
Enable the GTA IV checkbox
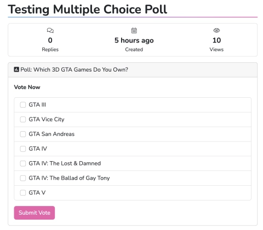[23, 149]
